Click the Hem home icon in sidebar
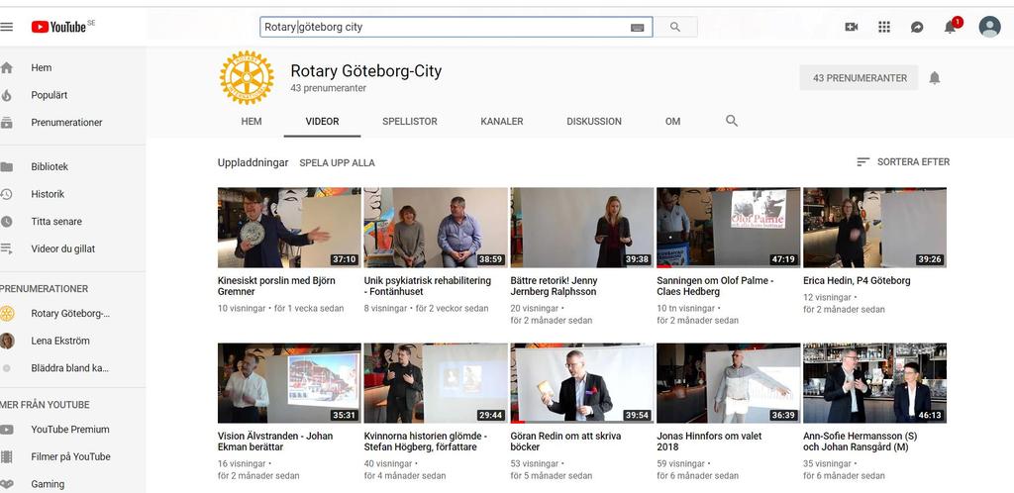Image resolution: width=1014 pixels, height=493 pixels. point(7,68)
